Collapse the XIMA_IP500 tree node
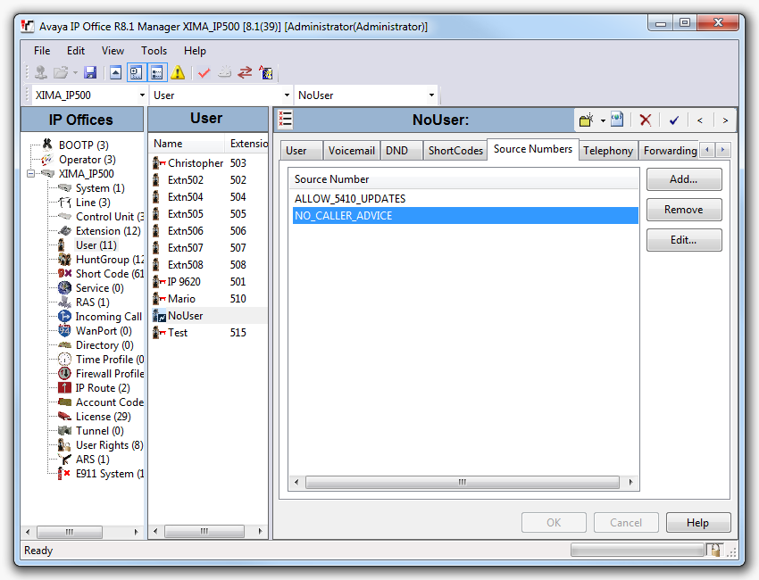Screen dimensions: 759x580 (x=31, y=174)
